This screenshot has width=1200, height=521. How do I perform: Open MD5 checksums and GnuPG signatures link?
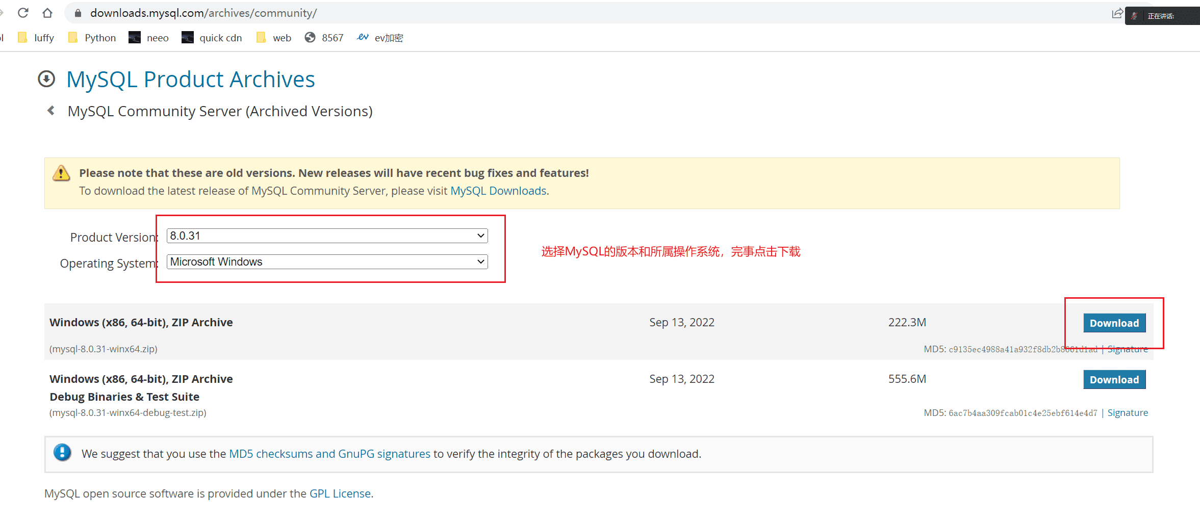pos(329,454)
